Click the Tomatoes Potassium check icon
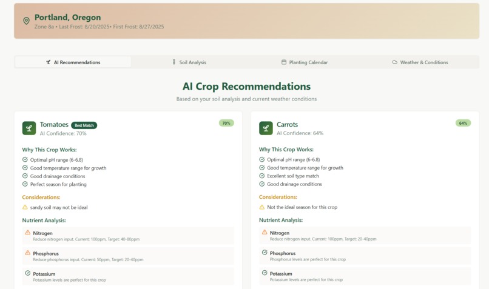Viewport: 489px width, 289px height. point(28,273)
